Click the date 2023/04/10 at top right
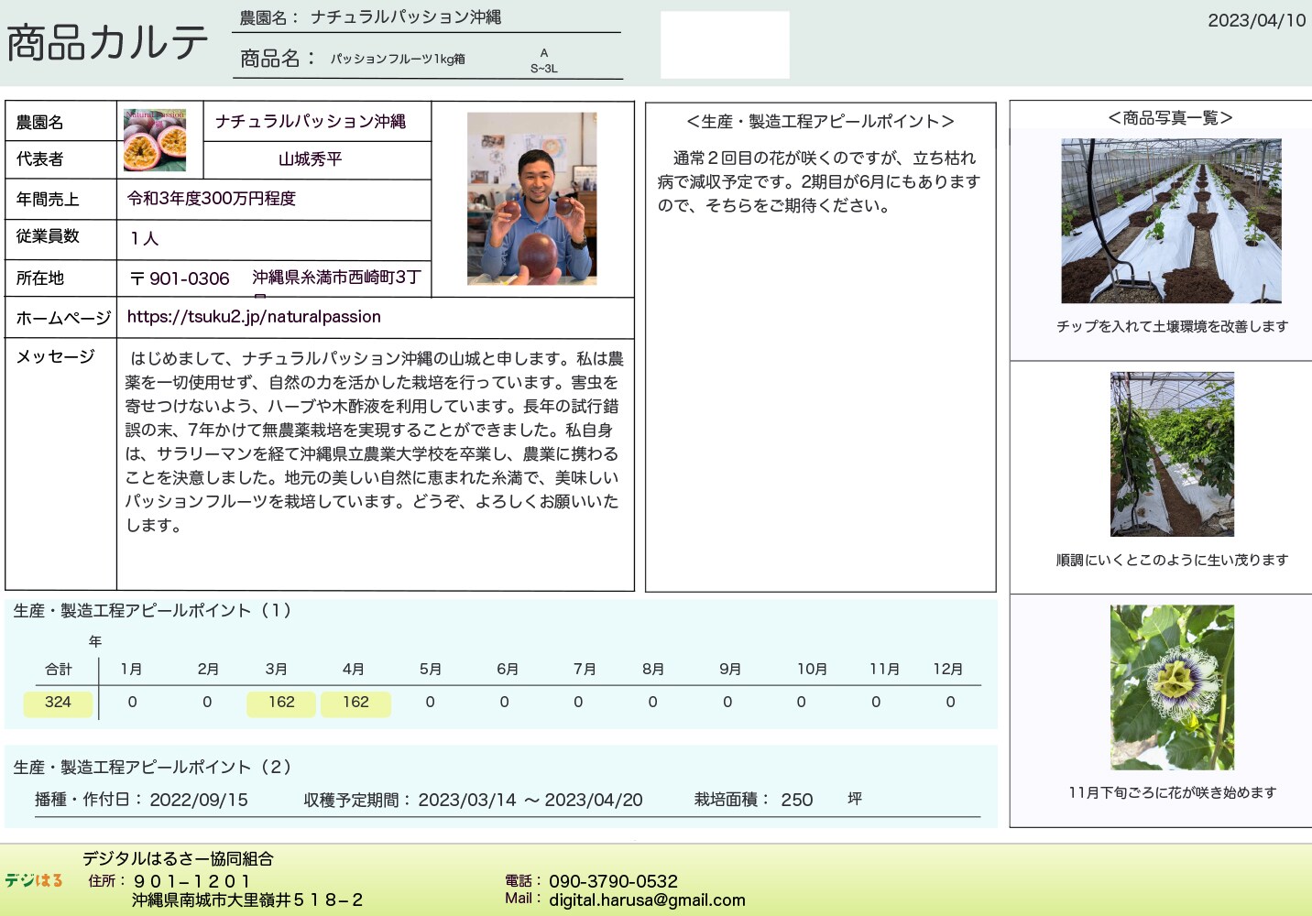This screenshot has width=1312, height=916. [1256, 20]
